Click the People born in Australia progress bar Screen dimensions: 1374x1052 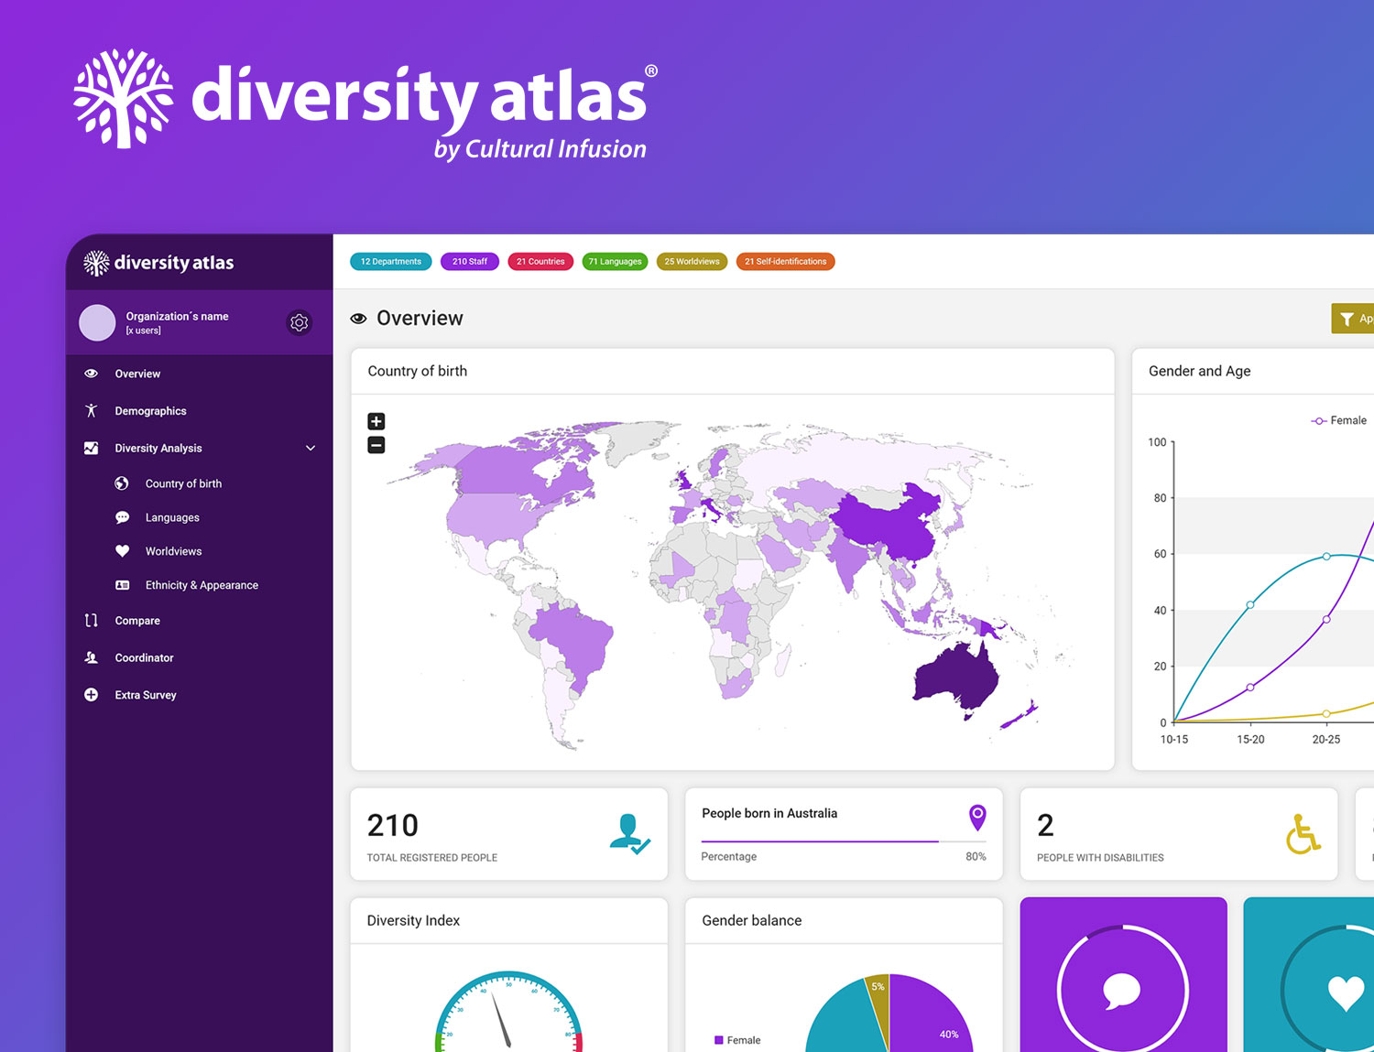tap(844, 841)
